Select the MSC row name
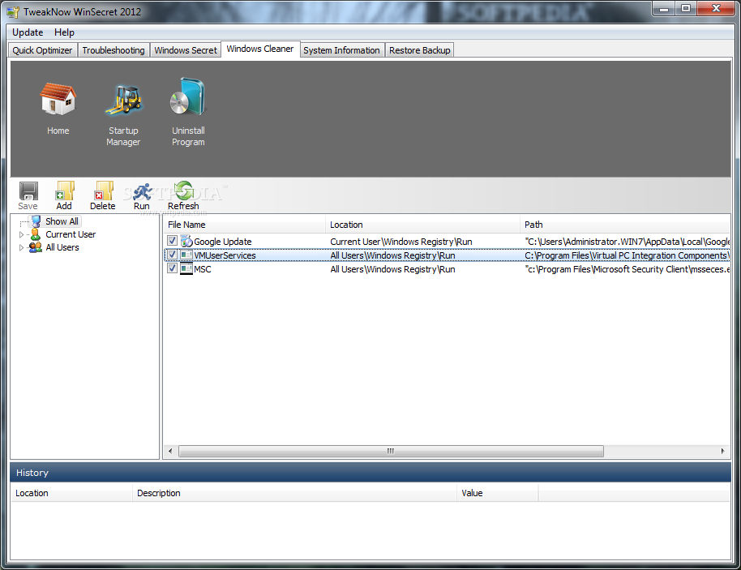This screenshot has width=741, height=570. click(x=202, y=269)
